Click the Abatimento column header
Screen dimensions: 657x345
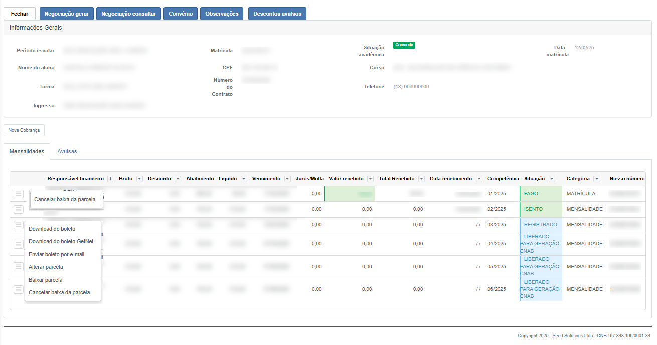tap(200, 179)
